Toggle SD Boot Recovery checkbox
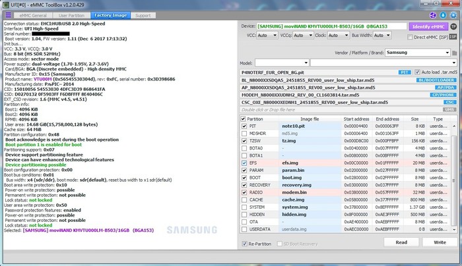Image resolution: width=462 pixels, height=266 pixels. (x=280, y=244)
